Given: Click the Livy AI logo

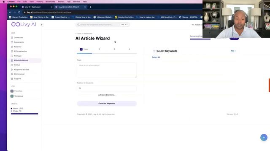Looking at the screenshot, I should click(x=24, y=24).
